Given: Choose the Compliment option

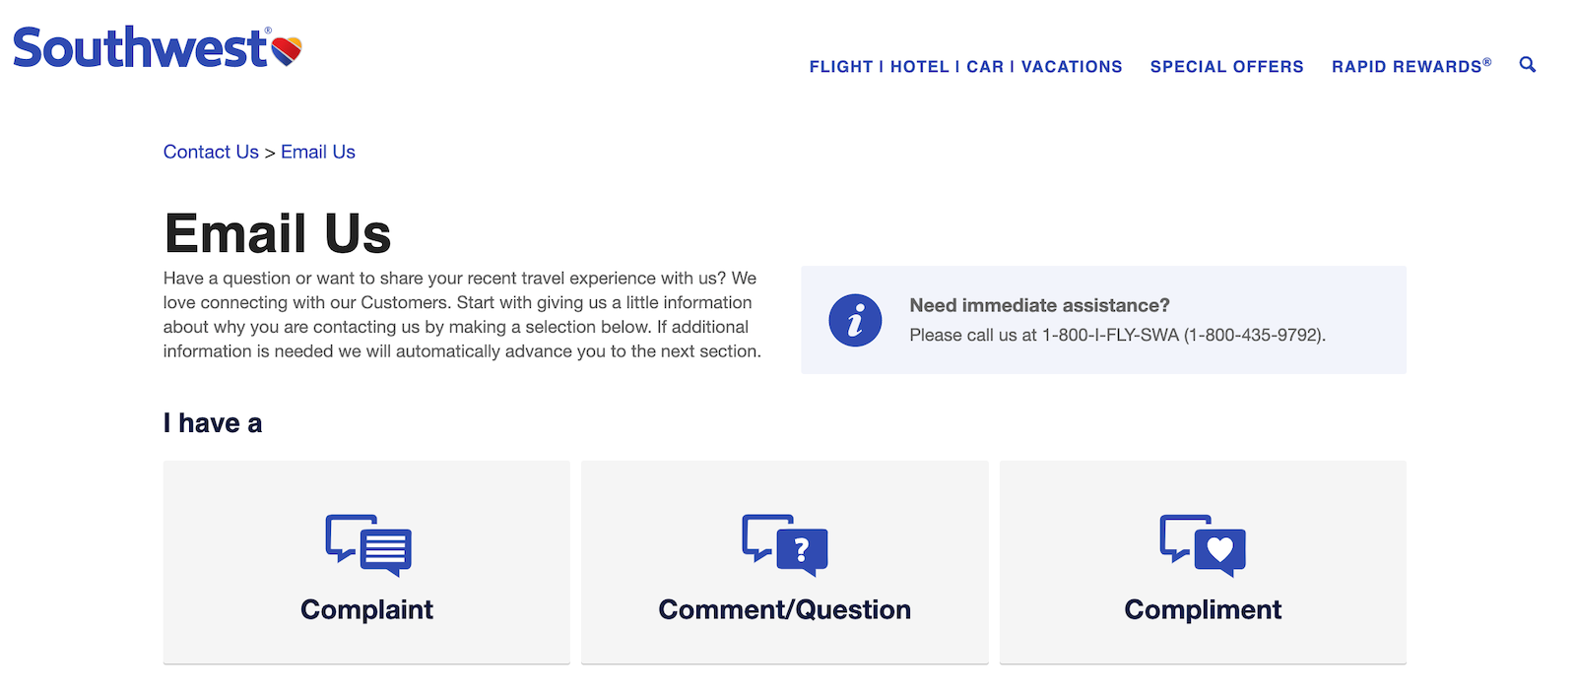Looking at the screenshot, I should coord(1202,561).
